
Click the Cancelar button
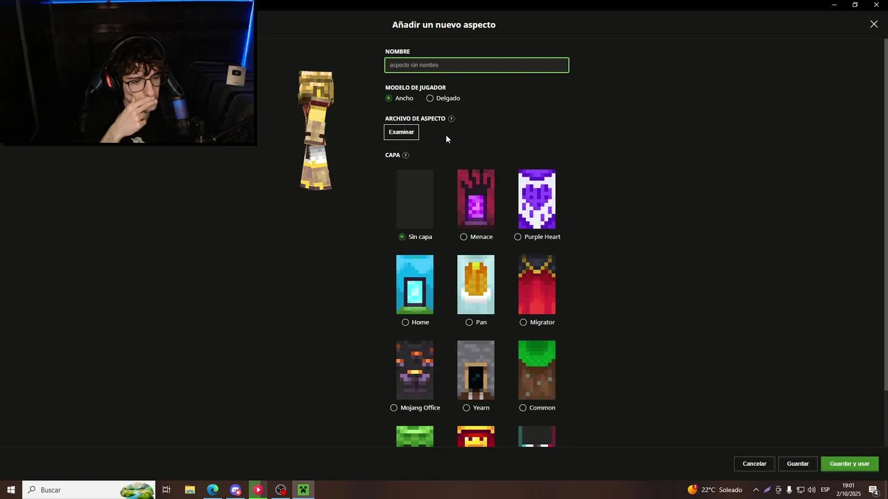(x=755, y=464)
